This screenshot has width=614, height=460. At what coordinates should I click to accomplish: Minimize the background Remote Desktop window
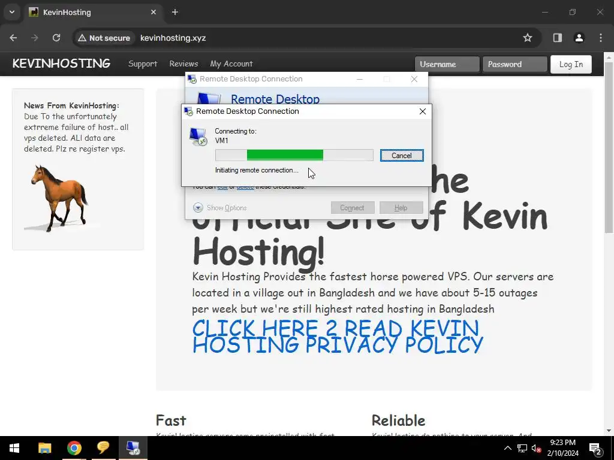click(360, 79)
